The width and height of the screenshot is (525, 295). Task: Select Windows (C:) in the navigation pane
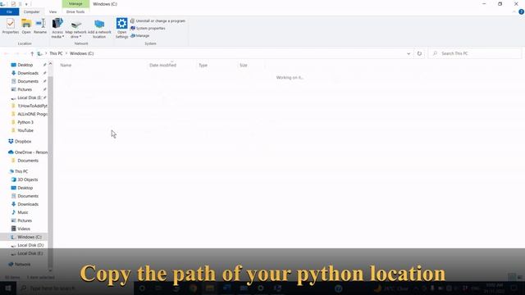(x=30, y=237)
